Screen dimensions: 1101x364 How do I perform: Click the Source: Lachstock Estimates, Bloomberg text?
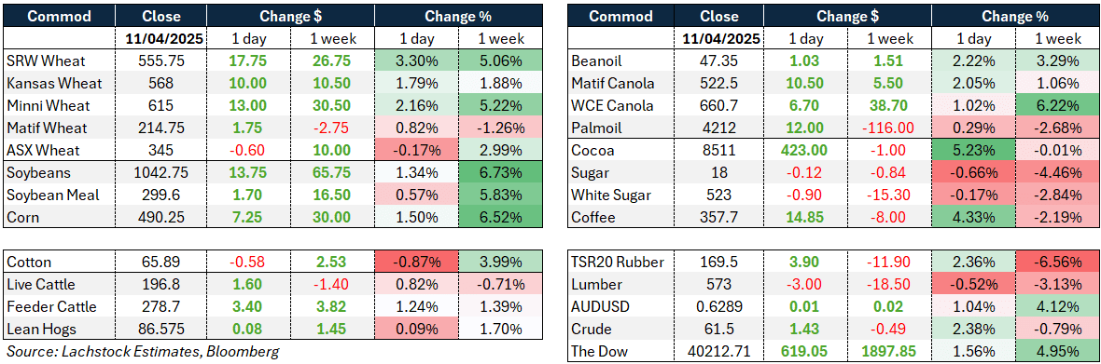click(x=142, y=351)
